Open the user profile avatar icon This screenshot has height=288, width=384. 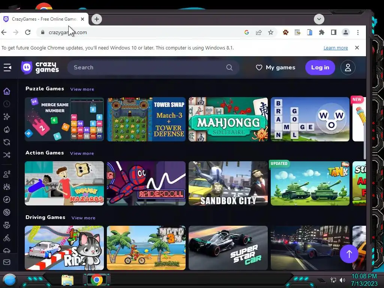[x=348, y=67]
